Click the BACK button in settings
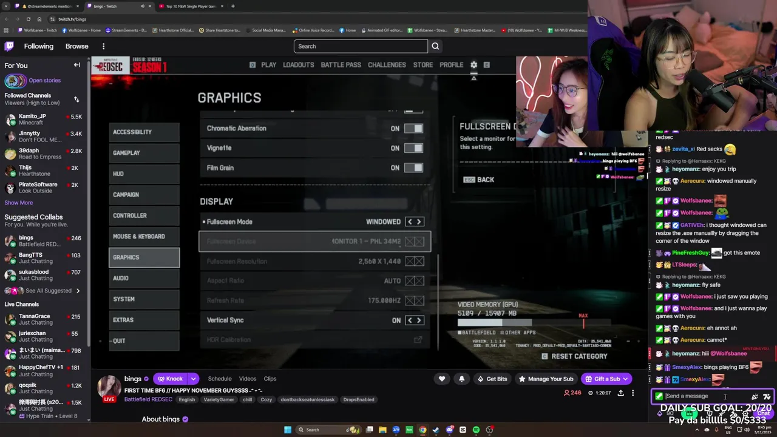Image resolution: width=777 pixels, height=437 pixels. [479, 180]
